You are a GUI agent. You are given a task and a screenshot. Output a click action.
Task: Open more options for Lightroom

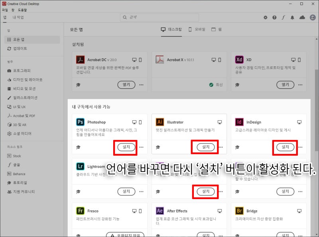point(142,191)
